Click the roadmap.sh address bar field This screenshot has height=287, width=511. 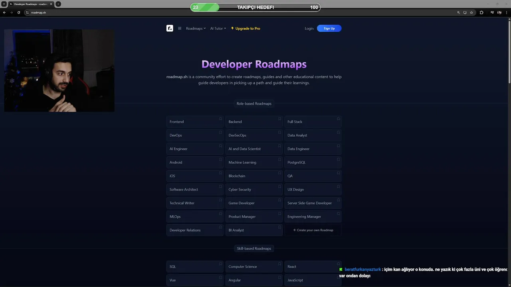pyautogui.click(x=240, y=12)
